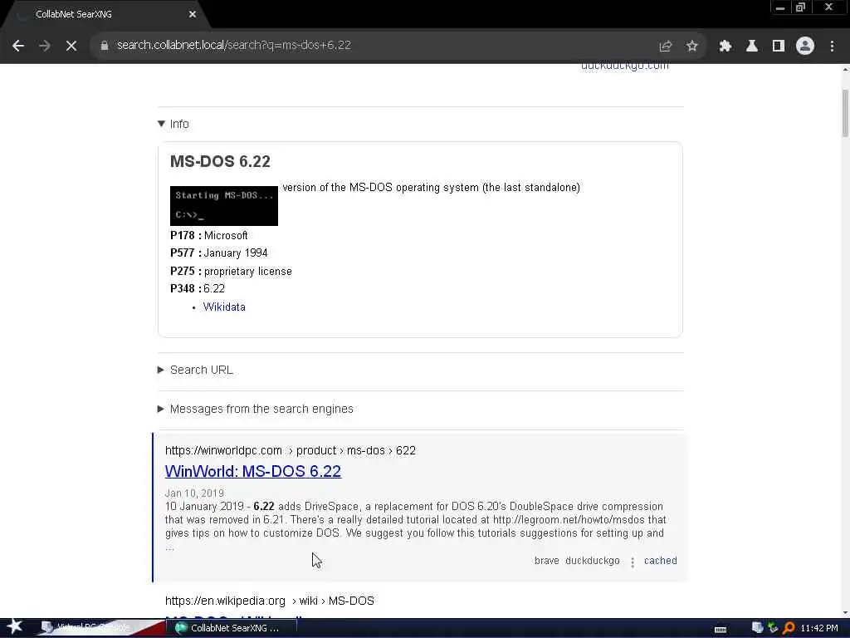This screenshot has width=850, height=638.
Task: Click the Jan 10, 2019 result date
Action: click(194, 493)
